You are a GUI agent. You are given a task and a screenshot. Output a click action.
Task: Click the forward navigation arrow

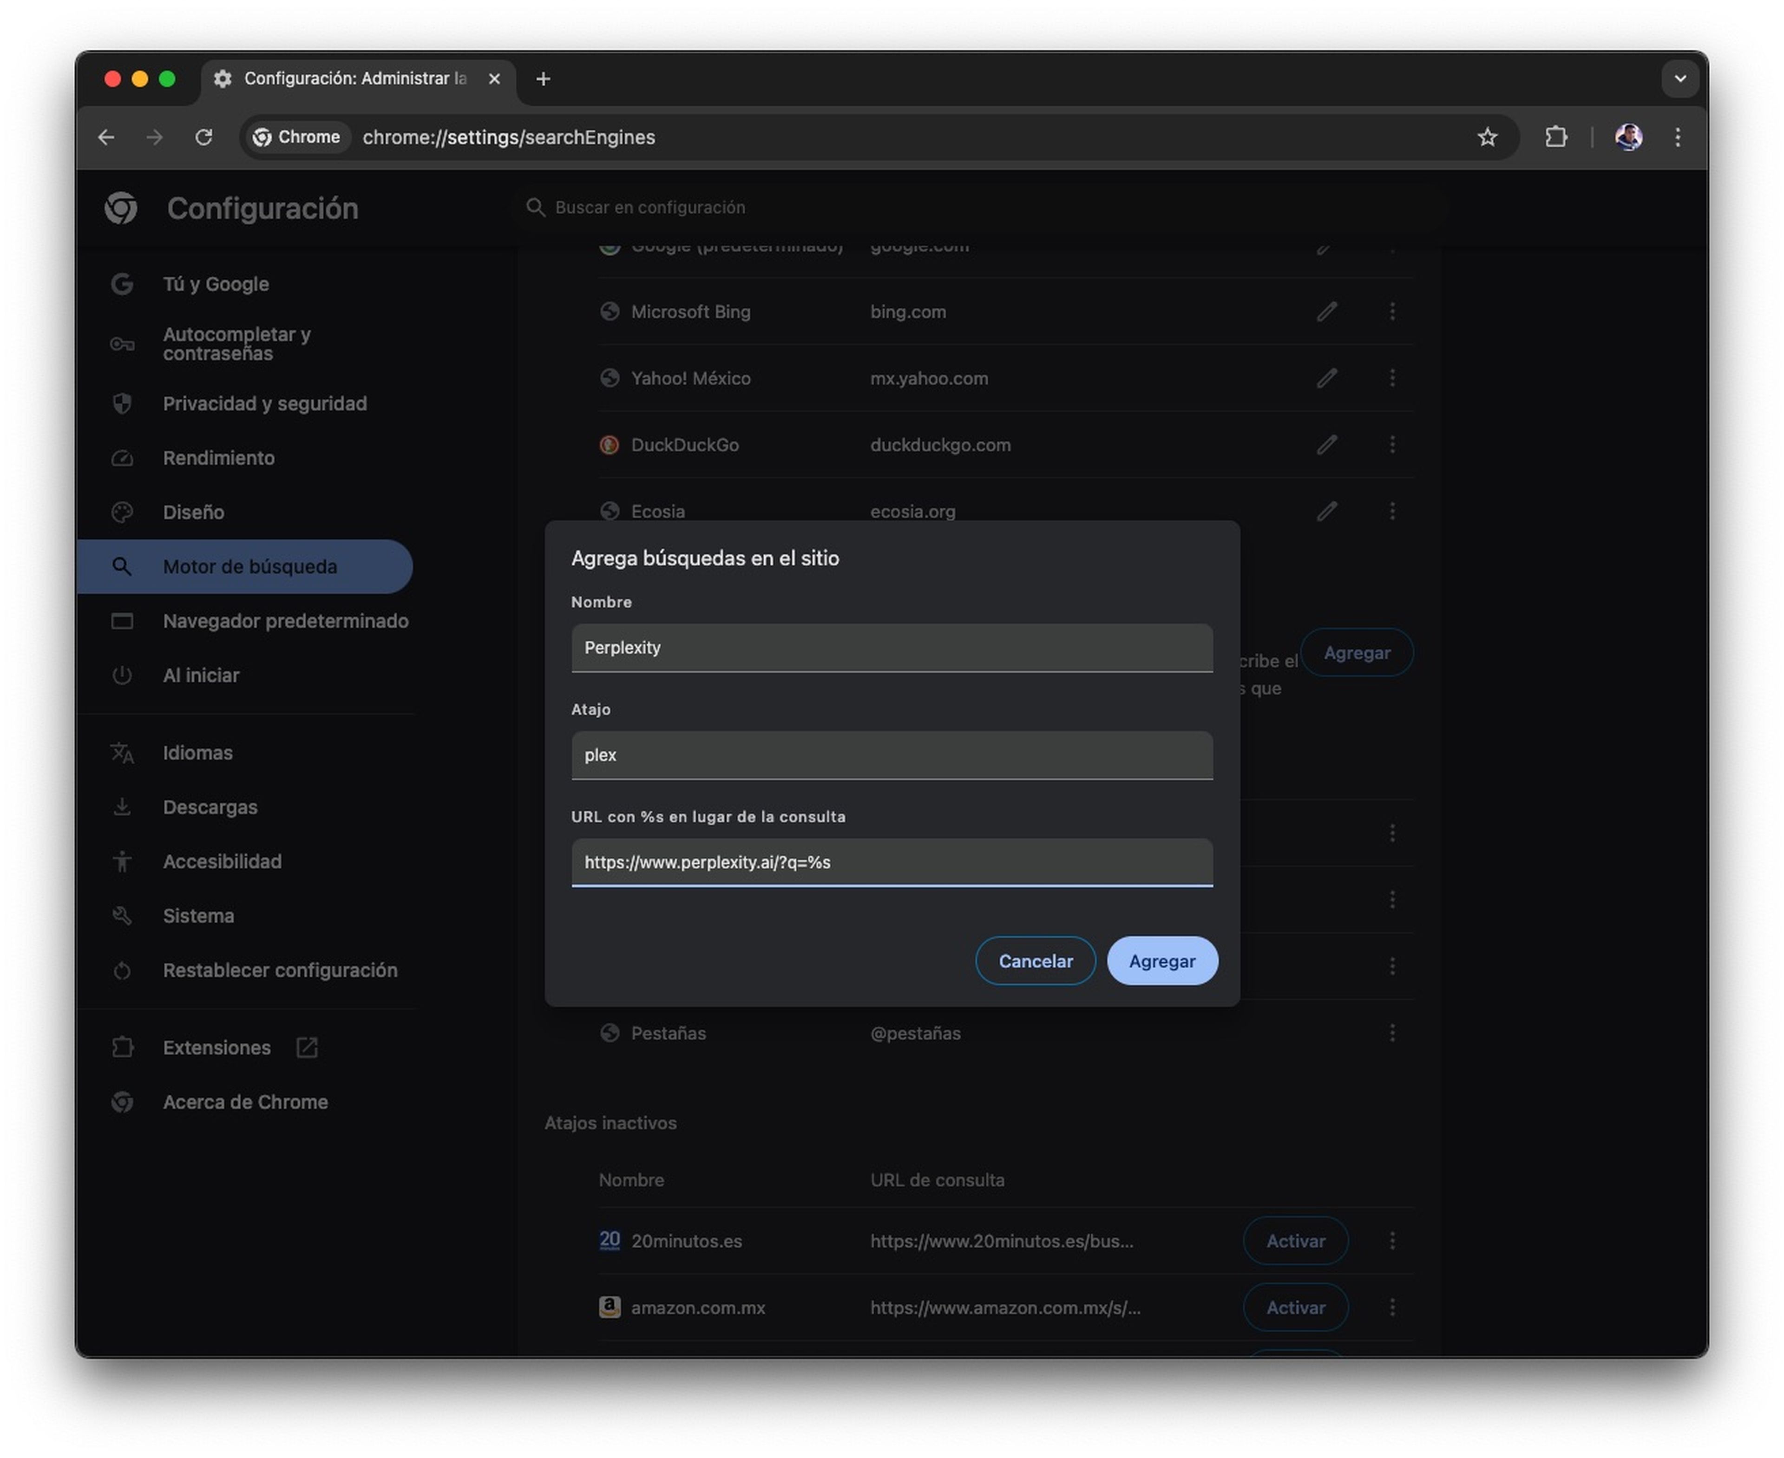[x=155, y=137]
